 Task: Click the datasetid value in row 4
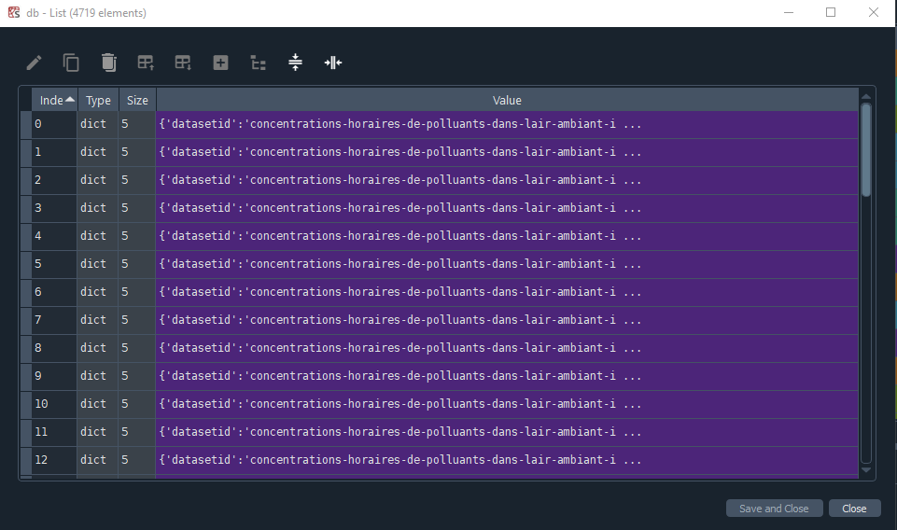(x=507, y=236)
